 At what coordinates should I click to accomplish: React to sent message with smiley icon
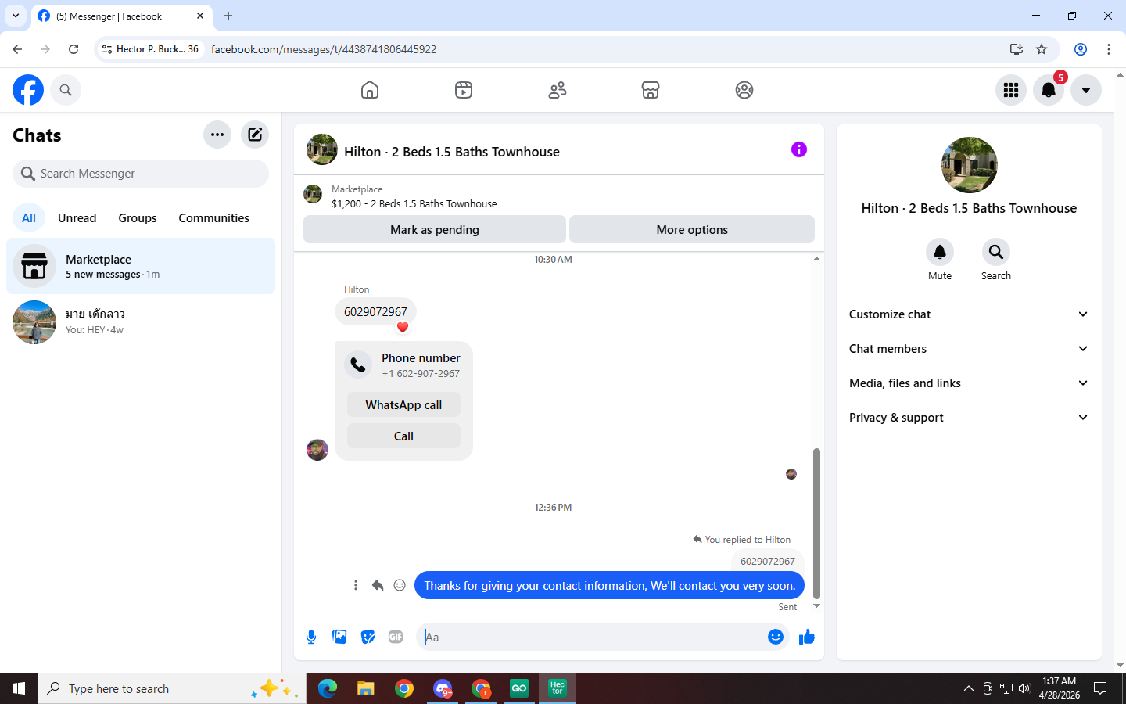point(400,585)
